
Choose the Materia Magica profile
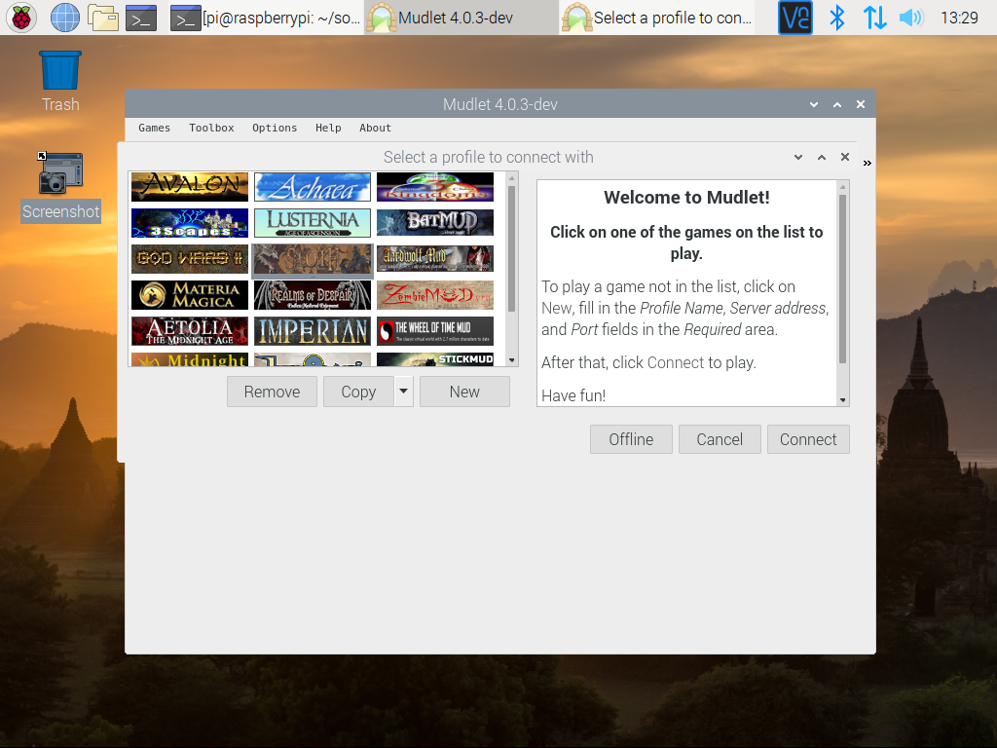[190, 295]
